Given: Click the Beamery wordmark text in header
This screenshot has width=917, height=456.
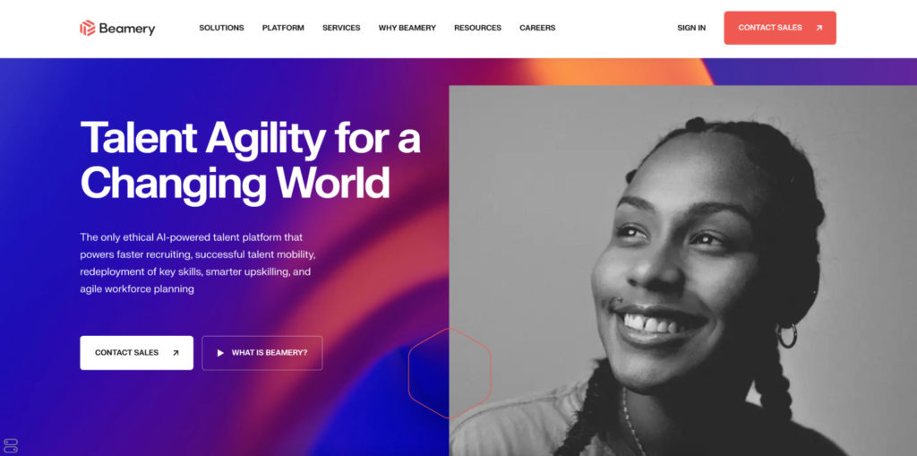Looking at the screenshot, I should [127, 28].
